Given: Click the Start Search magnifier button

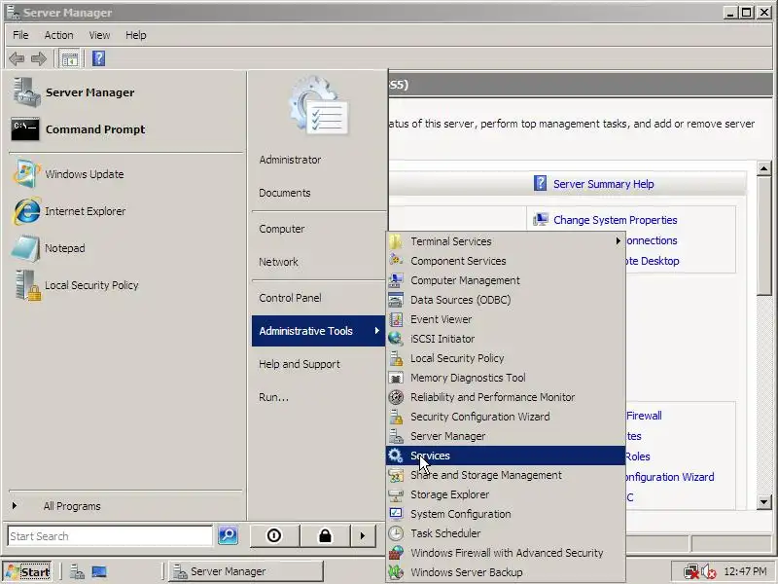Looking at the screenshot, I should (x=228, y=535).
